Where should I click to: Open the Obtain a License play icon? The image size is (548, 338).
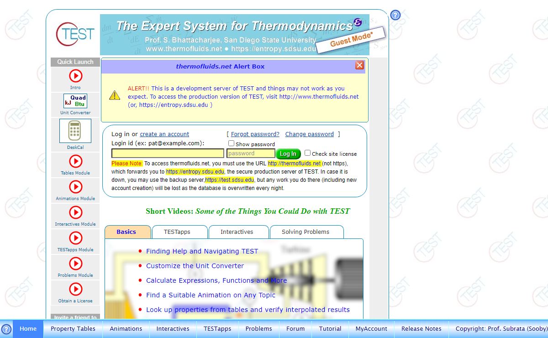click(x=75, y=289)
